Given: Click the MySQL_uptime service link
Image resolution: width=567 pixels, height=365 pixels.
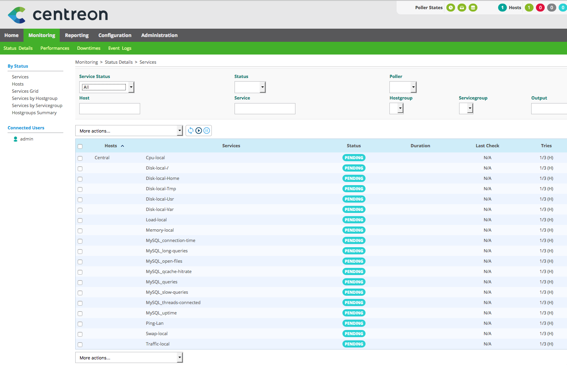Looking at the screenshot, I should [x=161, y=313].
